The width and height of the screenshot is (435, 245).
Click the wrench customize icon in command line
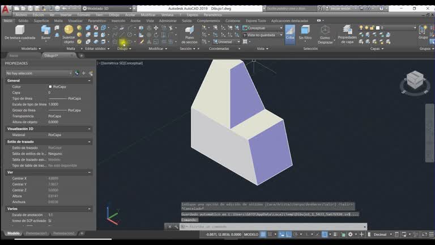[176, 227]
